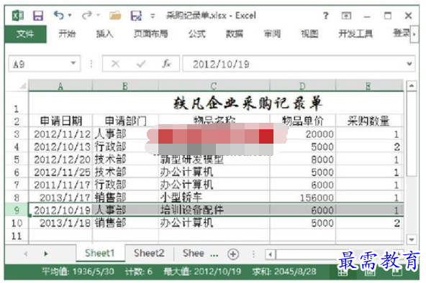Viewport: 426px width, 283px height.
Task: Click previous sheet navigation arrow
Action: (x=25, y=254)
